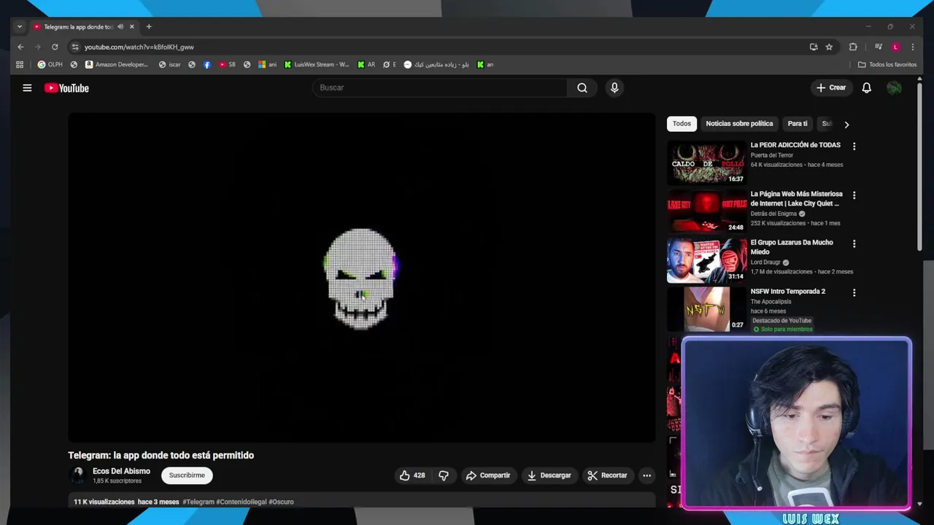Open options for El Grupo Lazarus video
The image size is (934, 525).
click(854, 244)
